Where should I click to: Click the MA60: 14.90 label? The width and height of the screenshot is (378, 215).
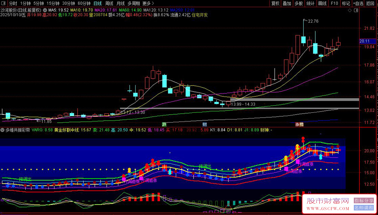pyautogui.click(x=130, y=10)
